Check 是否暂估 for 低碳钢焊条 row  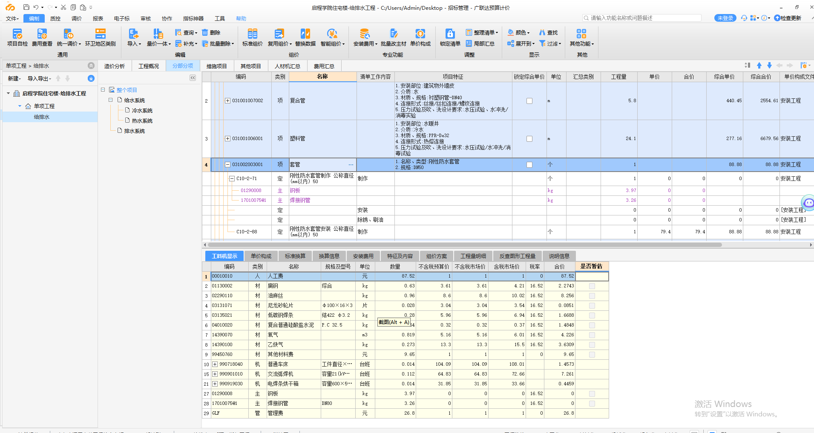pos(592,315)
